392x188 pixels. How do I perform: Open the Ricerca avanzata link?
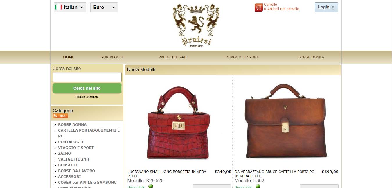point(87,97)
